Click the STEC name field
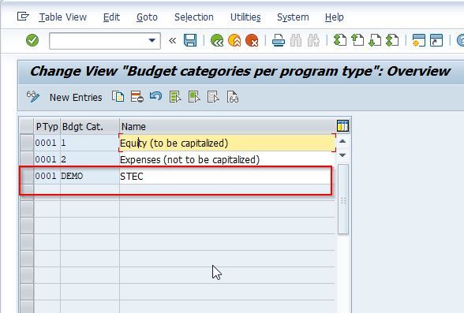 (227, 176)
